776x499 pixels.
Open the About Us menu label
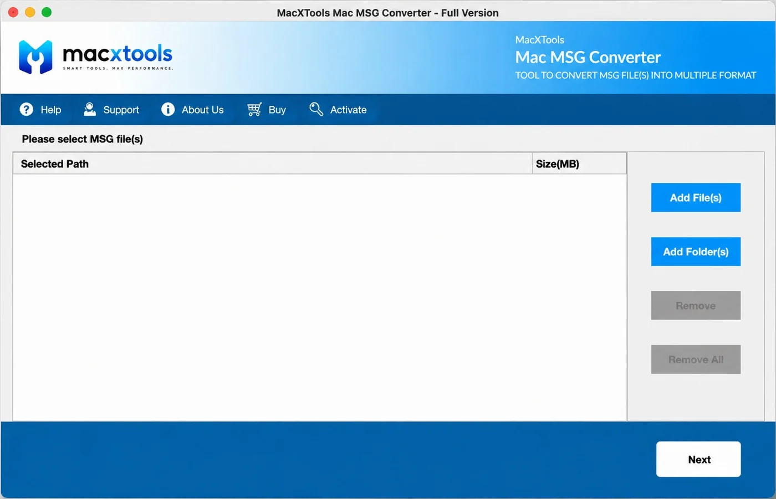coord(203,110)
